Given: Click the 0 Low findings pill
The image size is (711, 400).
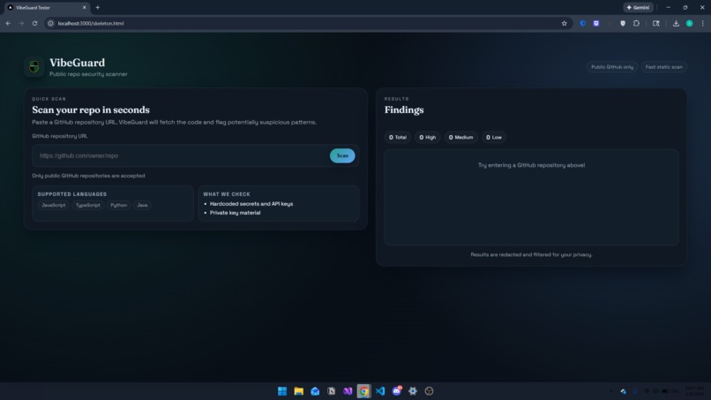Looking at the screenshot, I should click(x=494, y=137).
